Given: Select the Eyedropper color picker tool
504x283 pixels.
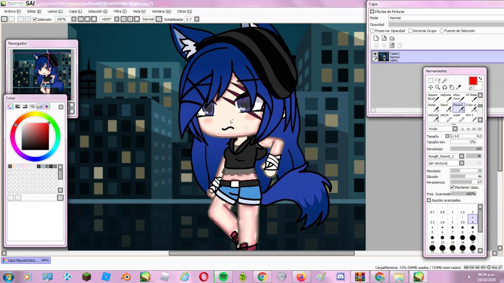Looking at the screenshot, I should click(x=458, y=87).
